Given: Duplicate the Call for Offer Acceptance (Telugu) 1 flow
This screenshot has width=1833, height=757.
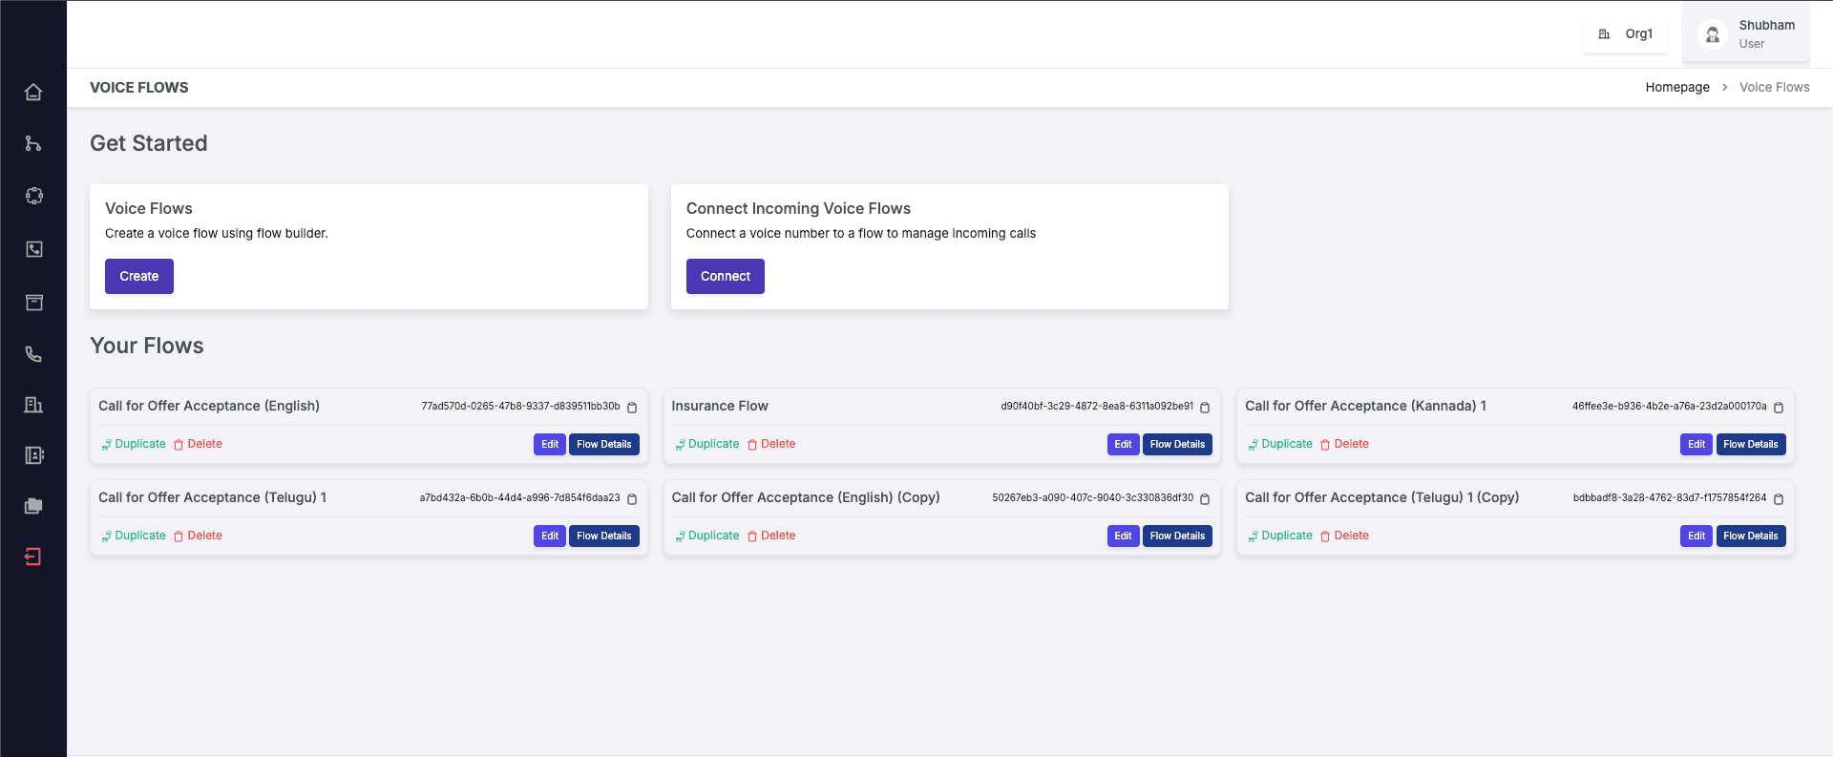Looking at the screenshot, I should (x=135, y=536).
